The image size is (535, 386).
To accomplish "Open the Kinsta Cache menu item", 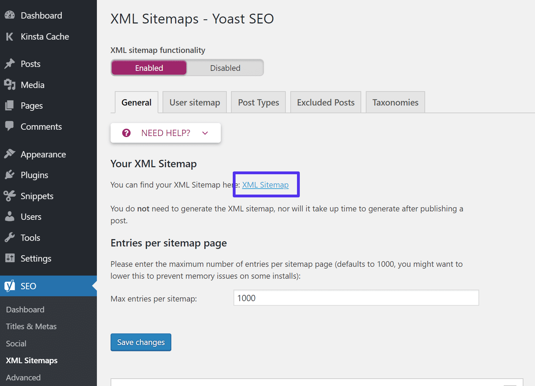I will pos(45,36).
